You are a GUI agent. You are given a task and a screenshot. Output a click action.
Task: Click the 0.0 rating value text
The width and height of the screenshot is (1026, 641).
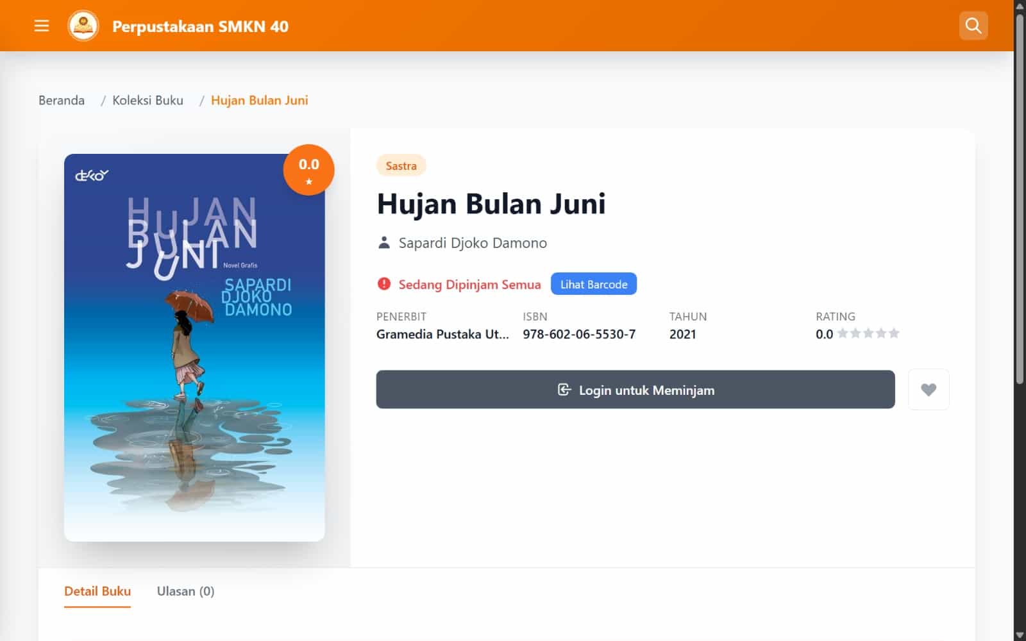pyautogui.click(x=824, y=334)
